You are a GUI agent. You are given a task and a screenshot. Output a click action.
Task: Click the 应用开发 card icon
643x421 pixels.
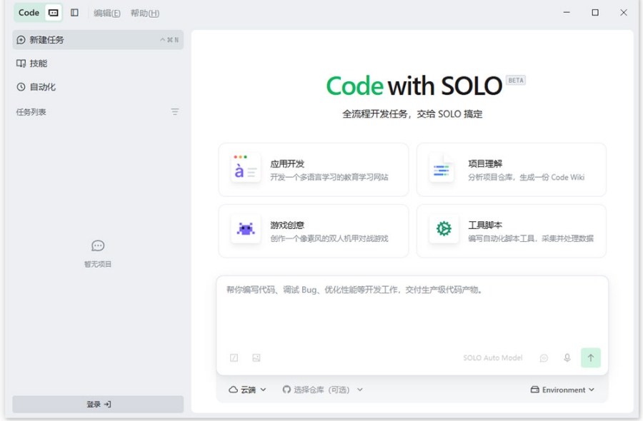(245, 168)
